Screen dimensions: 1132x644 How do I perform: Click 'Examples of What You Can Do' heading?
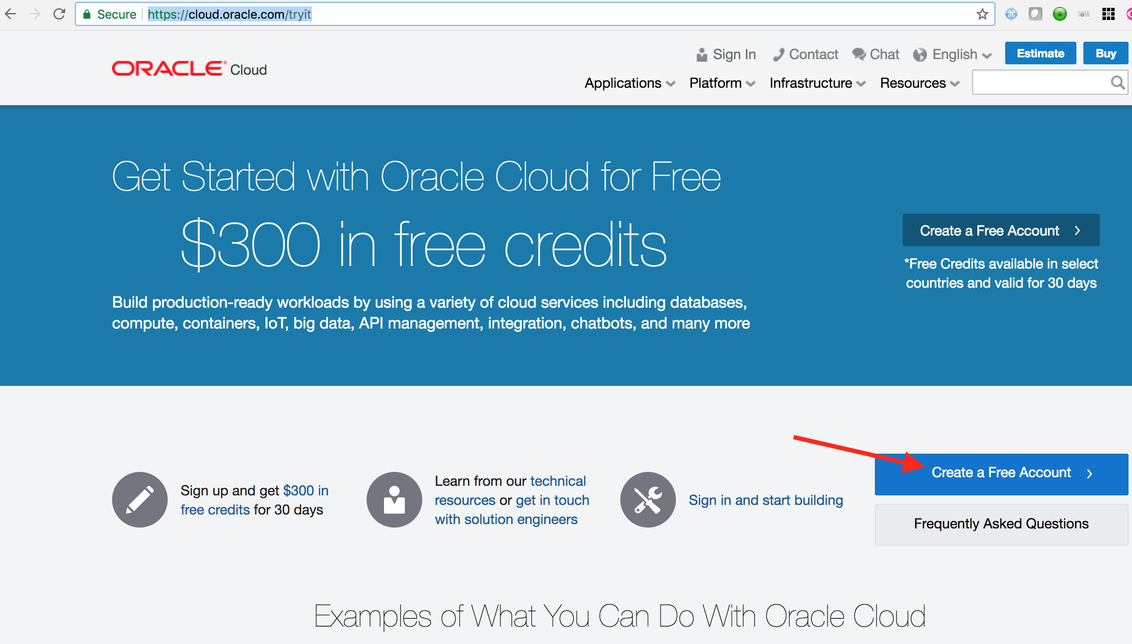coord(620,616)
